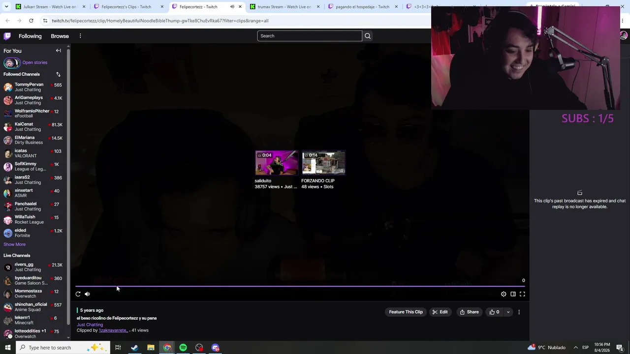Close the Julkarr Stream tab
The width and height of the screenshot is (630, 354).
point(84,7)
